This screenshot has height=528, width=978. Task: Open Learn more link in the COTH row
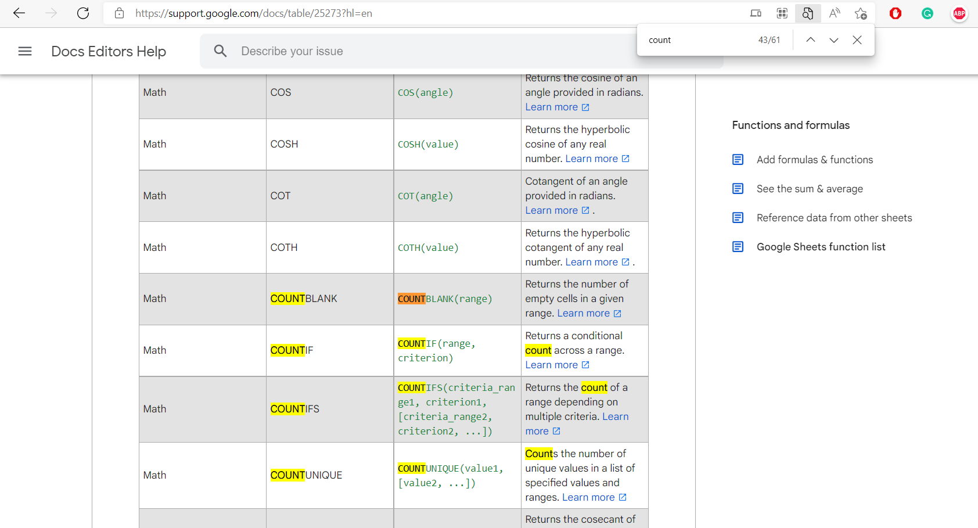coord(598,262)
